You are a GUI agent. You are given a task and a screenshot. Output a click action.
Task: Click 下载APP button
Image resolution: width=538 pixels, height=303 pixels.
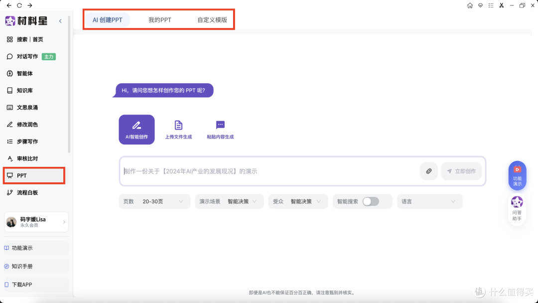coord(36,285)
